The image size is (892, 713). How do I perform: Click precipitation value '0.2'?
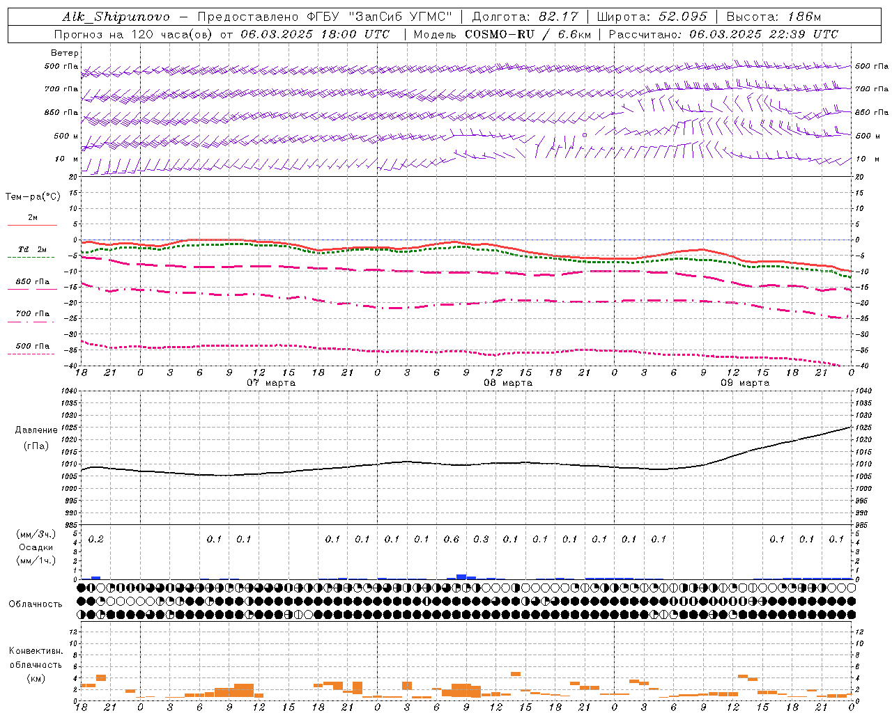tap(96, 539)
